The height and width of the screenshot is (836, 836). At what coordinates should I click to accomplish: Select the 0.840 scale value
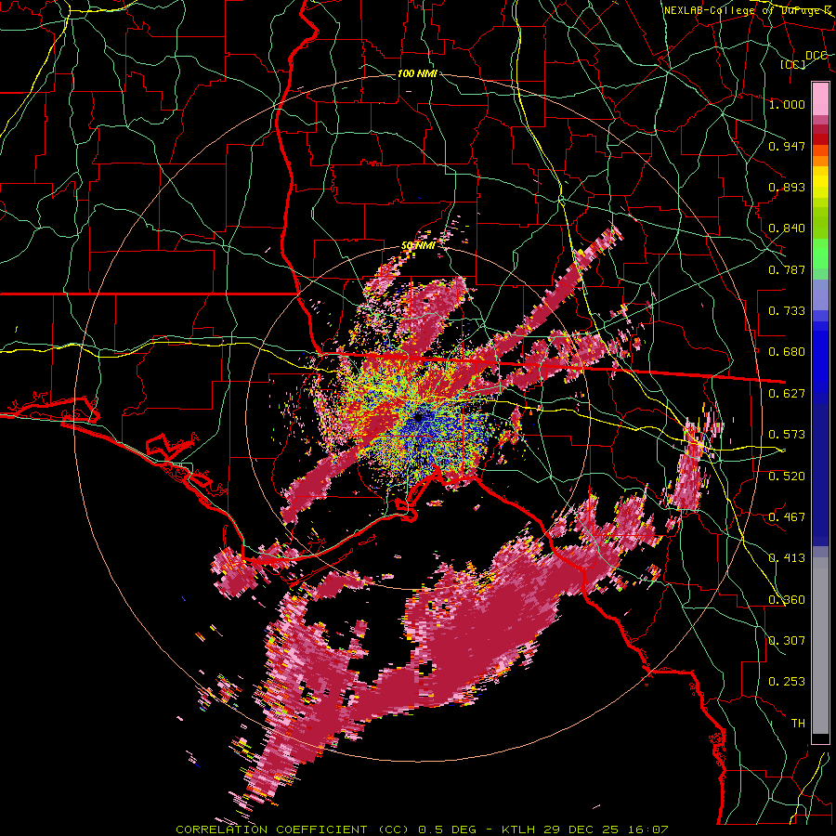787,229
